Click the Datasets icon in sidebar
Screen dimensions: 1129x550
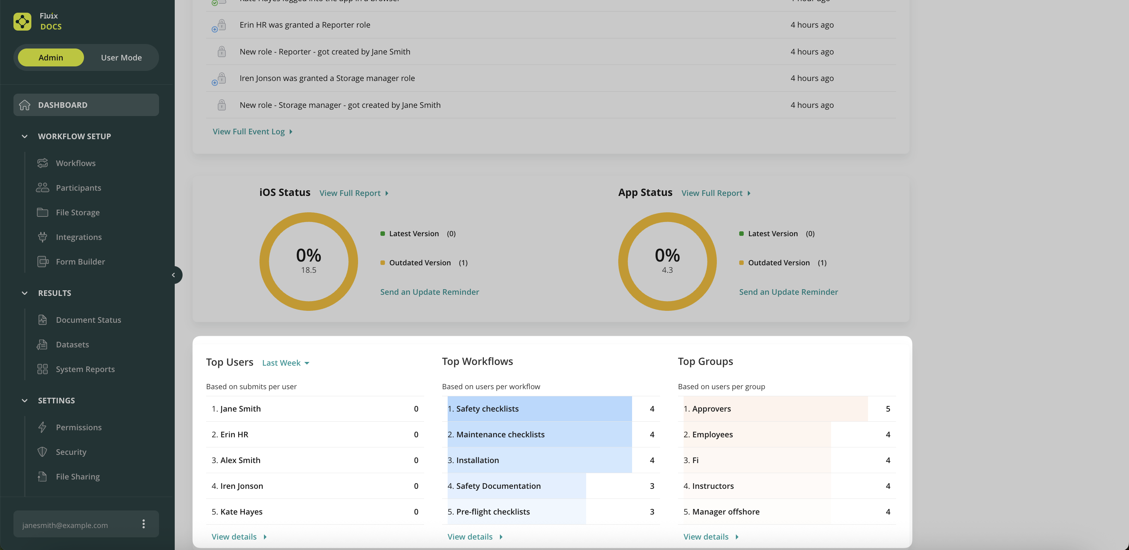pyautogui.click(x=43, y=345)
